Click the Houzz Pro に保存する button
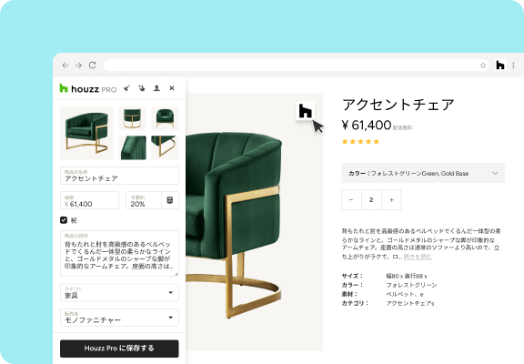 coord(119,349)
